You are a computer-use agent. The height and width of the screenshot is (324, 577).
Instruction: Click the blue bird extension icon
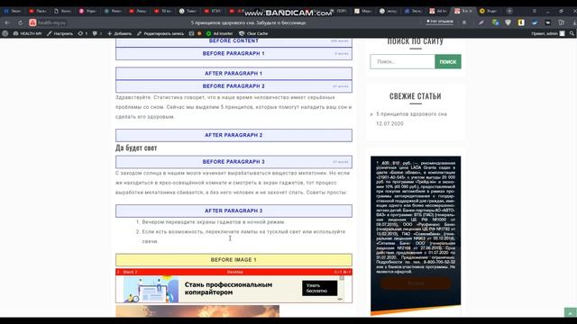click(535, 22)
